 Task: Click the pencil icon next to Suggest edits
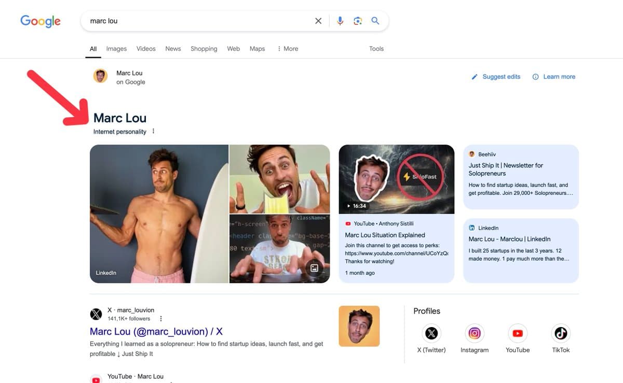click(x=474, y=77)
